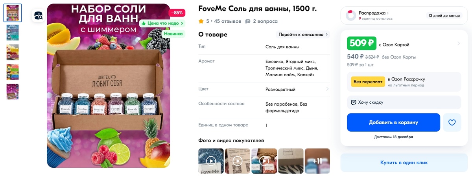Expand the Ozon Карта price chevron
Viewport: 472px width, 176px height.
tap(457, 43)
